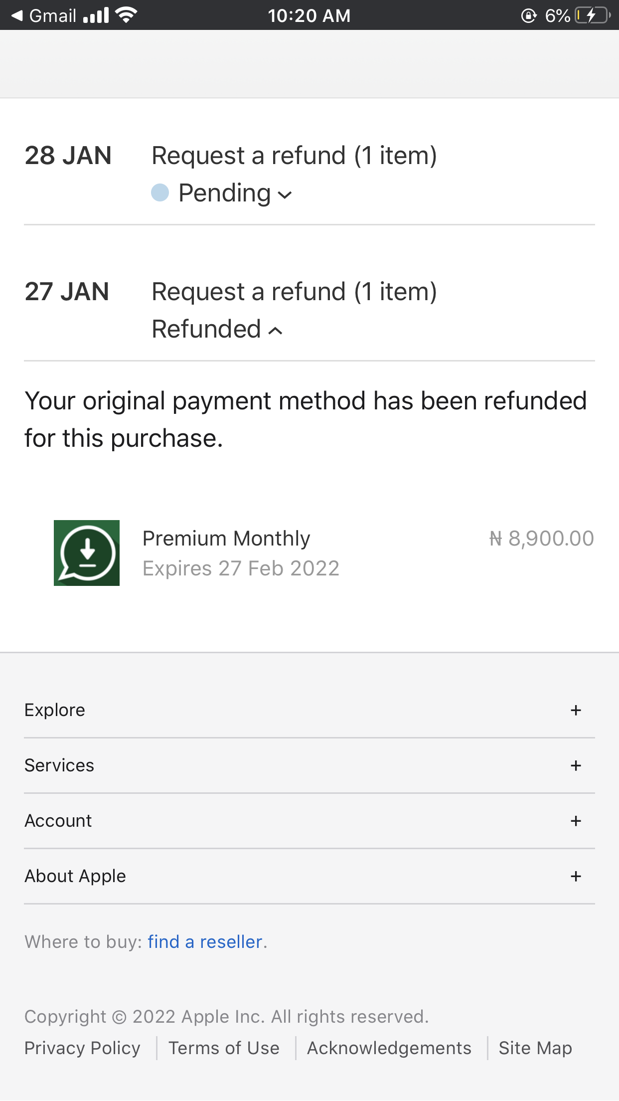
Task: Open the Privacy Policy link
Action: [x=82, y=1048]
